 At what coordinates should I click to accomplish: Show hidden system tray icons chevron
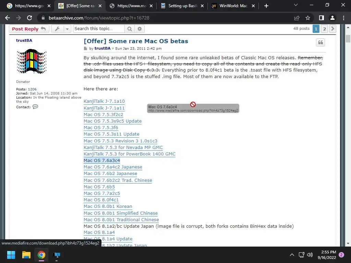tap(292, 255)
